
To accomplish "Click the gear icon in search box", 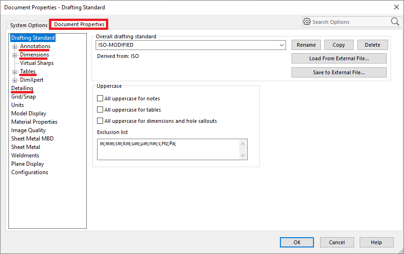I will pos(307,22).
